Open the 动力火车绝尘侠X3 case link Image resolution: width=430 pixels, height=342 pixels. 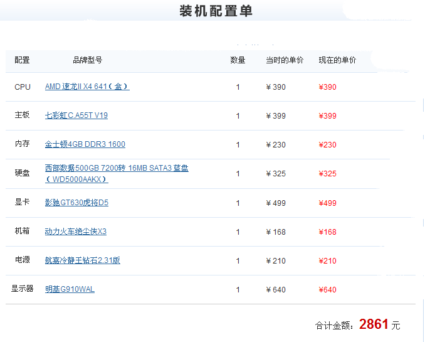[76, 232]
